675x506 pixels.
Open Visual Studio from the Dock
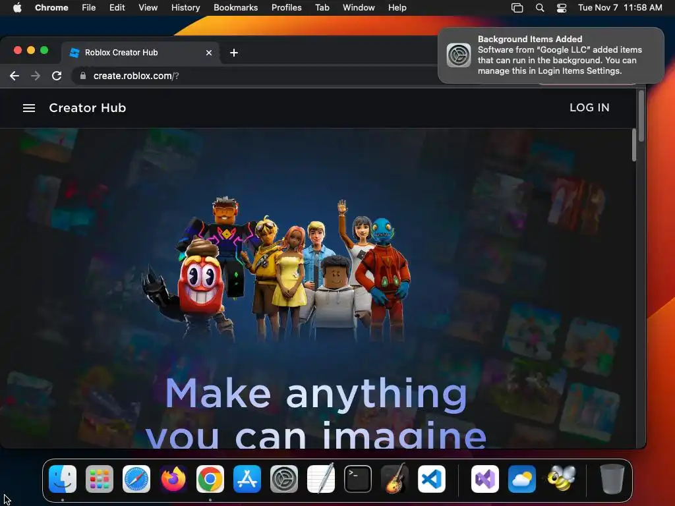tap(485, 479)
